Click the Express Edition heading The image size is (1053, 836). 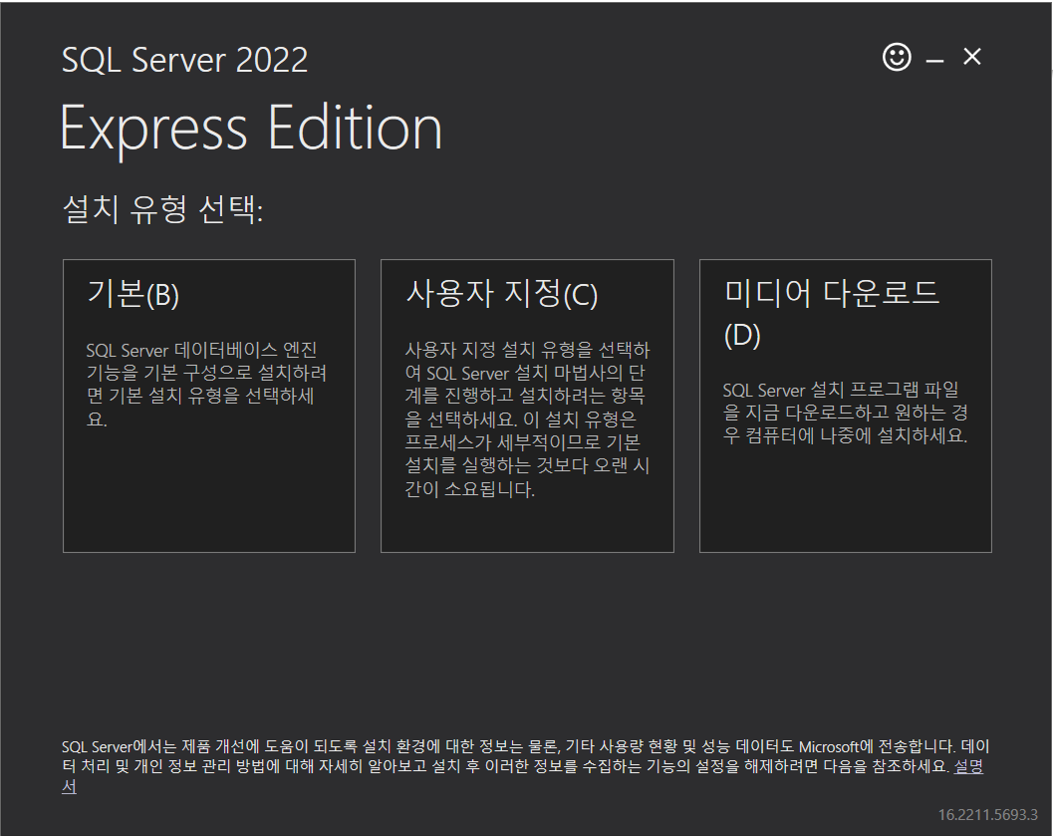pyautogui.click(x=252, y=127)
